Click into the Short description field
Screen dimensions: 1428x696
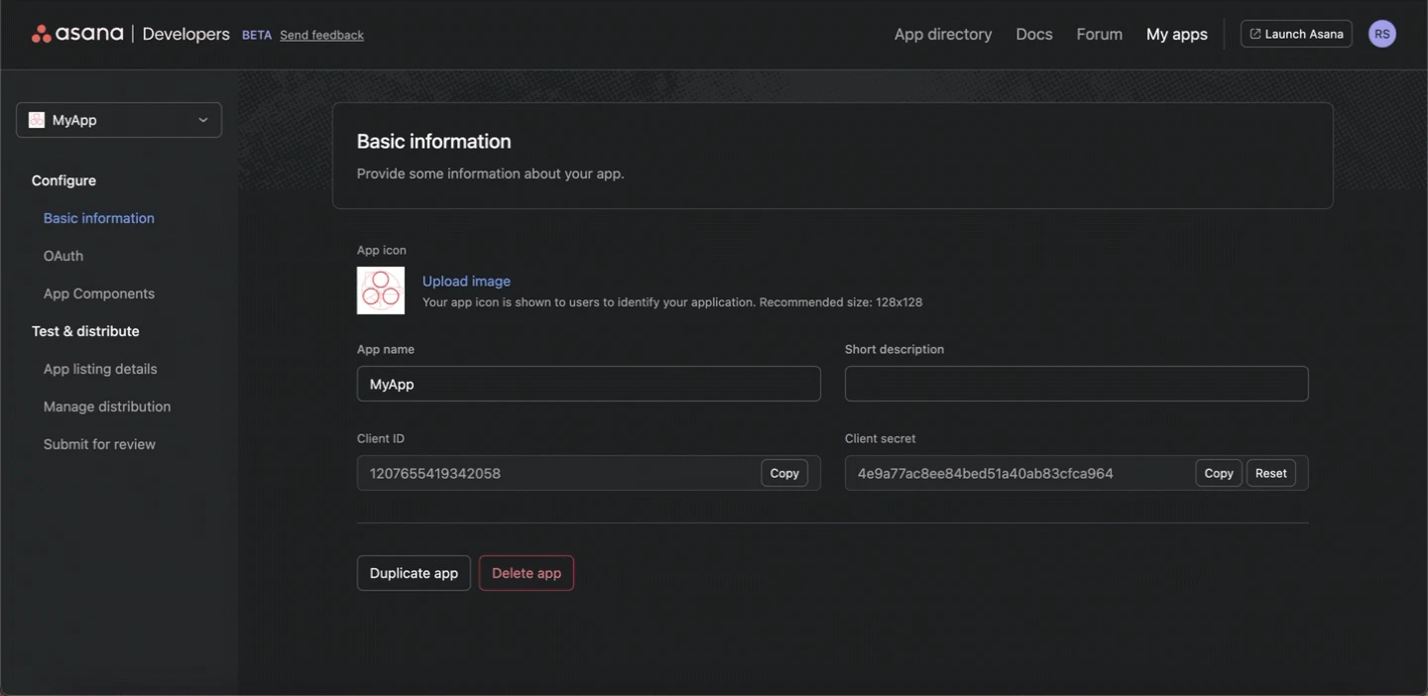[1076, 384]
